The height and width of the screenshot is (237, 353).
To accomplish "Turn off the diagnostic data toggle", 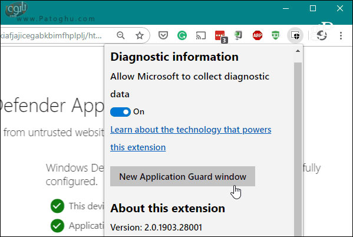I will point(120,112).
